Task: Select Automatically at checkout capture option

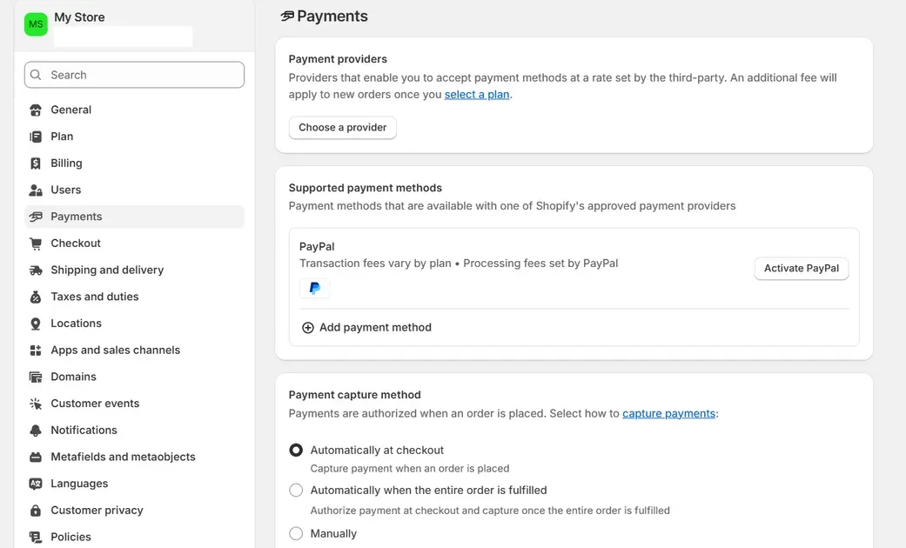Action: (296, 450)
